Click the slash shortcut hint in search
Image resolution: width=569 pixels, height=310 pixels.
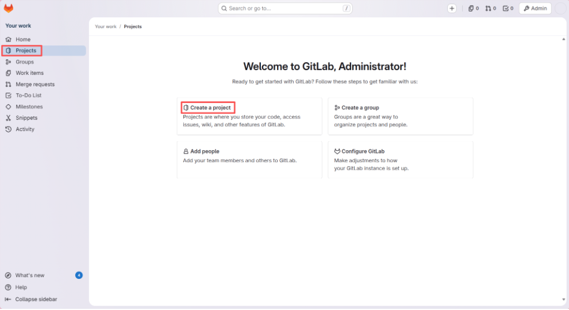(347, 9)
